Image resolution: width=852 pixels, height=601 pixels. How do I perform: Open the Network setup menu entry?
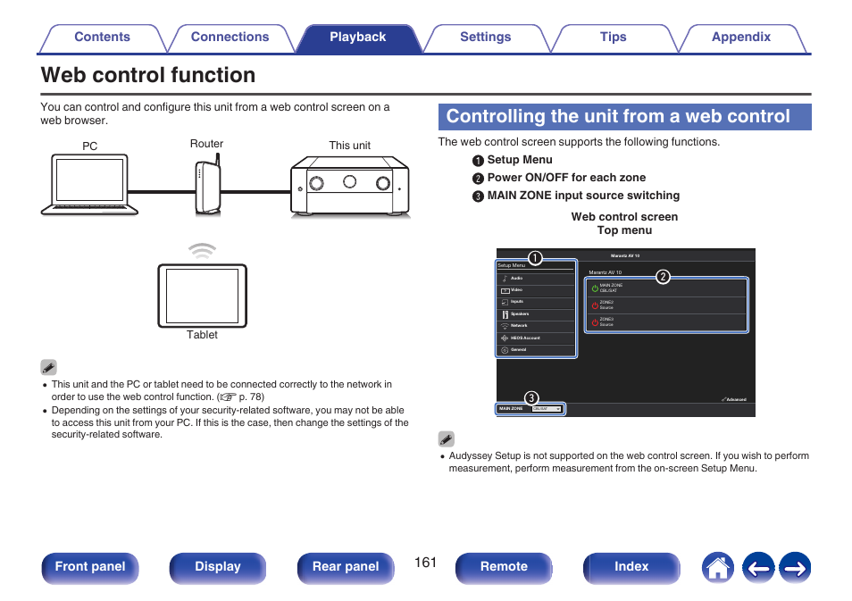click(536, 326)
